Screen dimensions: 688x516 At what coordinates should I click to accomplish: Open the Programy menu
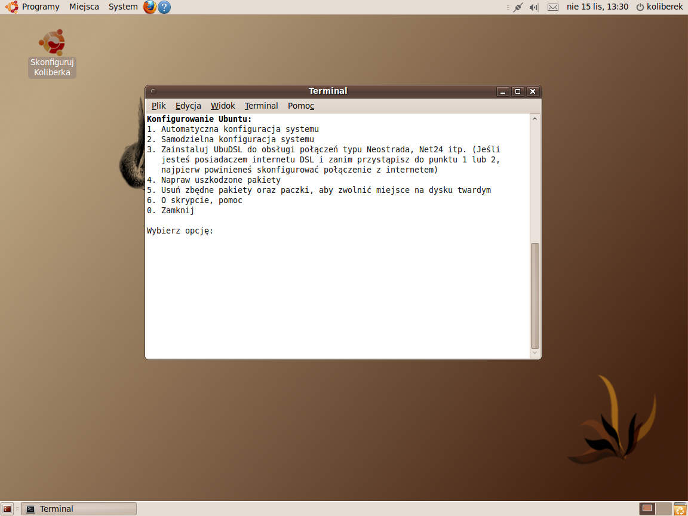(x=41, y=7)
